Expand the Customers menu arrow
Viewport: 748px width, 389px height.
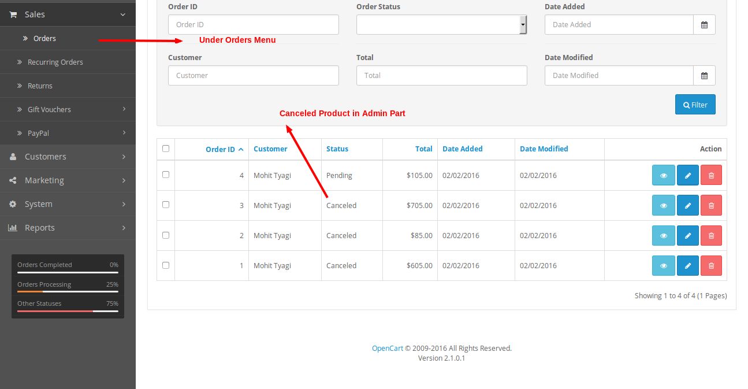(124, 157)
